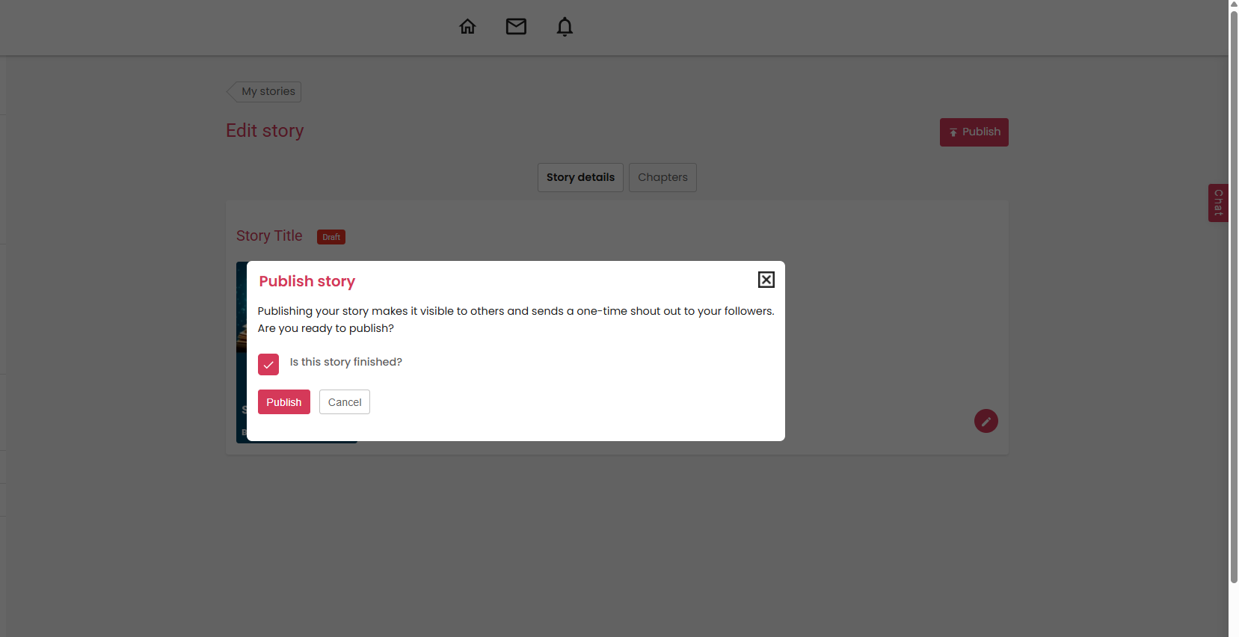This screenshot has height=637, width=1239.
Task: Click the Story Title heading
Action: (269, 236)
